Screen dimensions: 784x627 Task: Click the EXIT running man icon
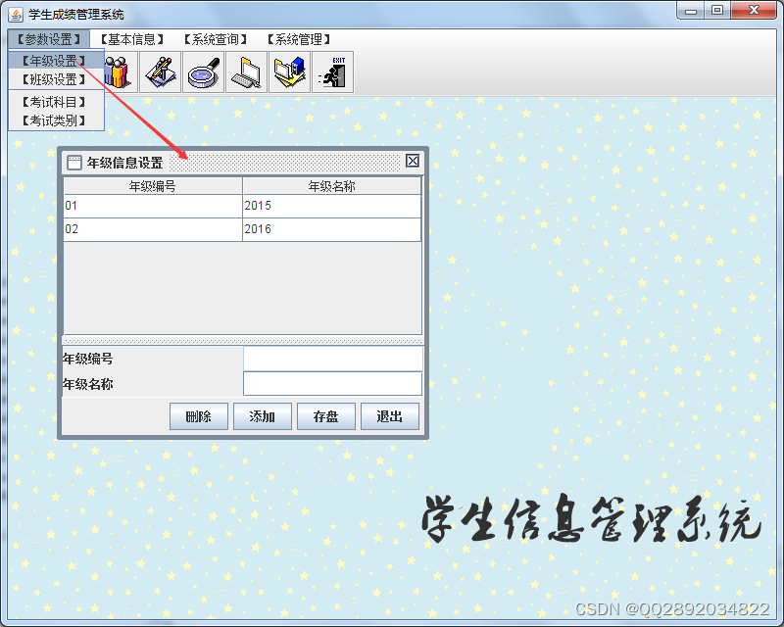pyautogui.click(x=333, y=72)
